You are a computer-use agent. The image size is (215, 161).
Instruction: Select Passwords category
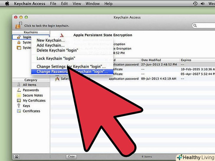[31, 90]
